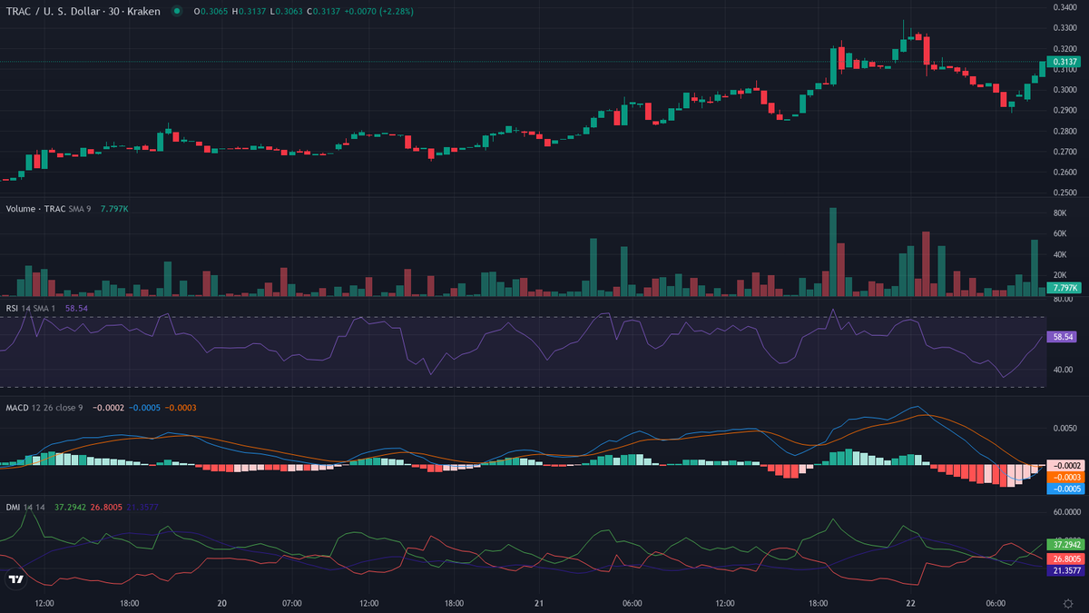The width and height of the screenshot is (1089, 613).
Task: Select the MACD 12 26 close 9 legend
Action: click(44, 408)
